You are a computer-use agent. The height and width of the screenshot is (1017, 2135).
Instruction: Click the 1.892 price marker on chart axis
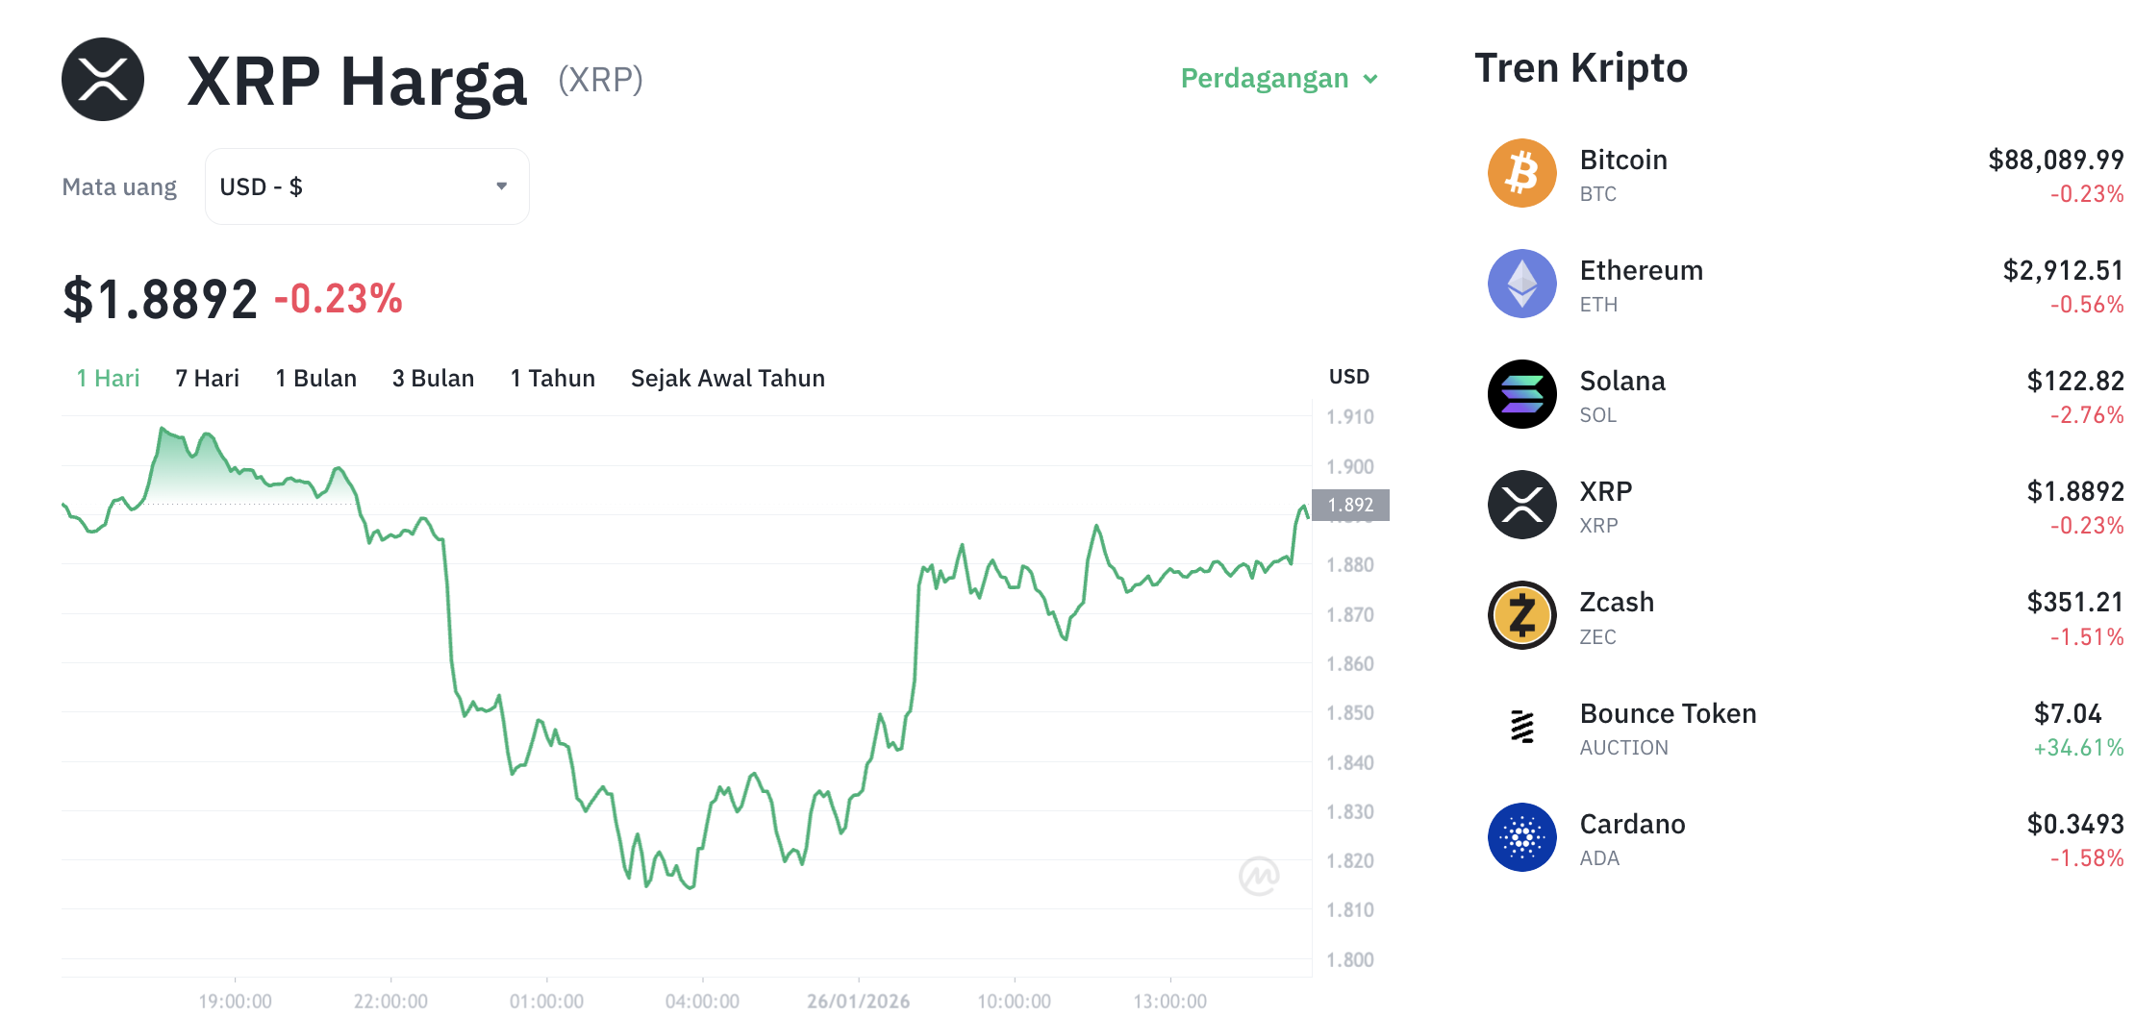click(x=1349, y=504)
